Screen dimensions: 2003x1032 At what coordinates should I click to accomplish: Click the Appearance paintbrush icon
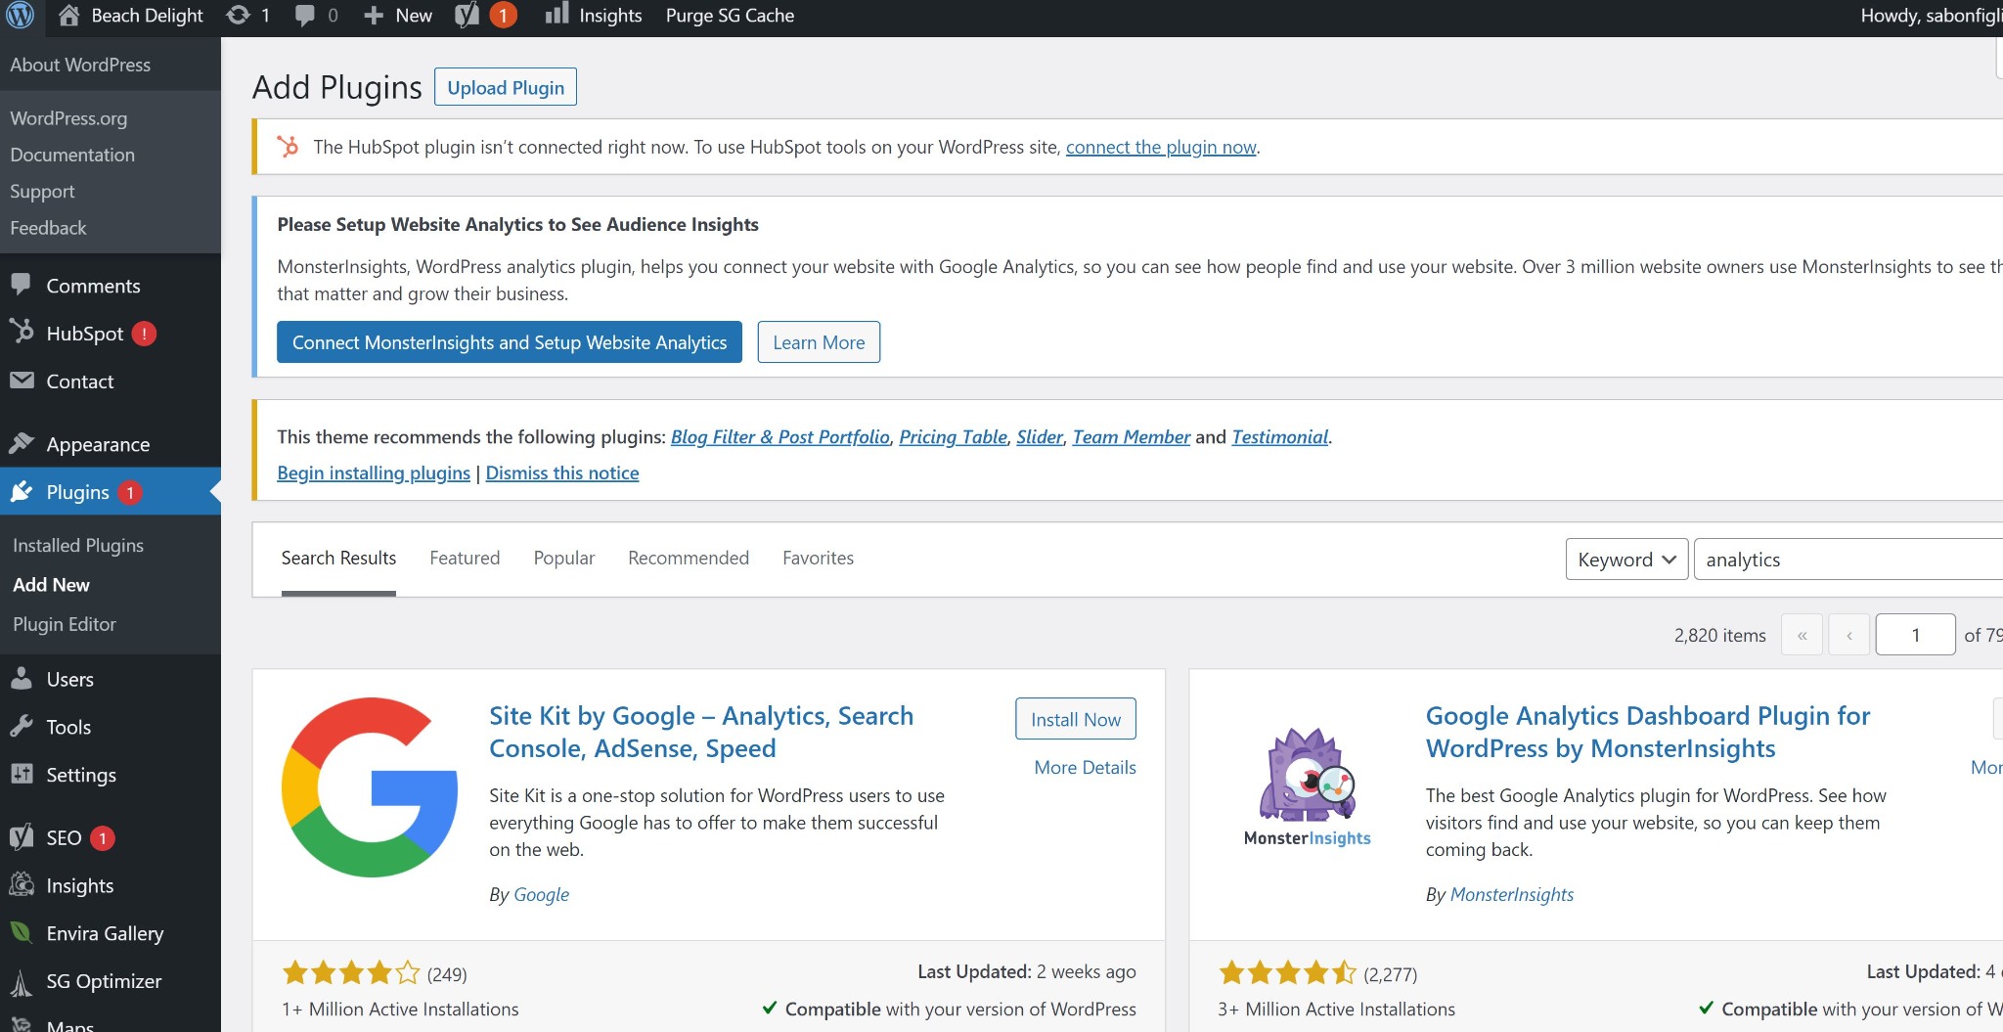pyautogui.click(x=22, y=443)
